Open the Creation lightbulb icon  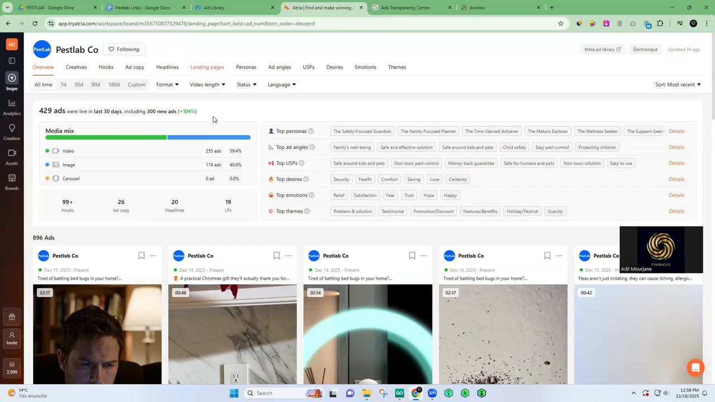tap(12, 131)
